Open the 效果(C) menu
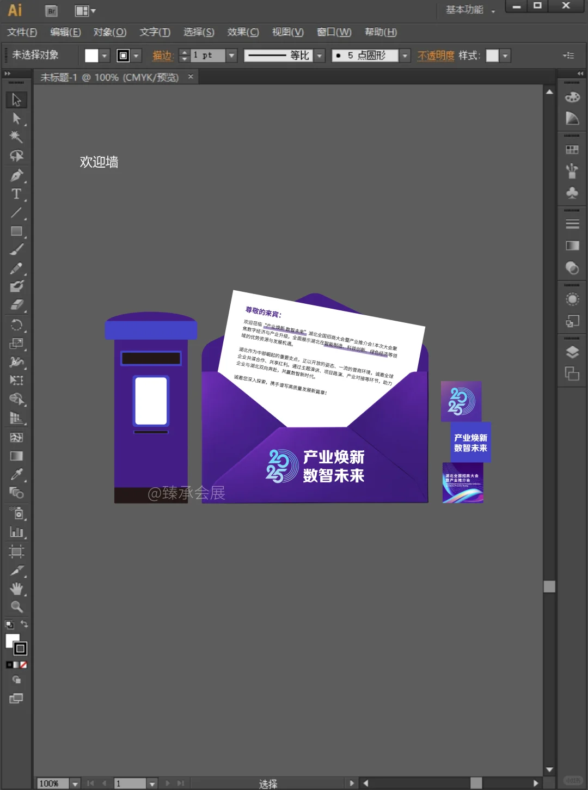Screen dimensions: 588x790 [x=243, y=32]
